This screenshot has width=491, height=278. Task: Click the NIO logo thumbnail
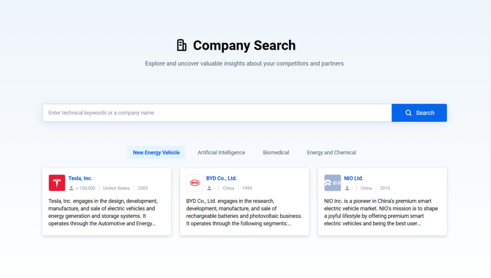(x=332, y=183)
